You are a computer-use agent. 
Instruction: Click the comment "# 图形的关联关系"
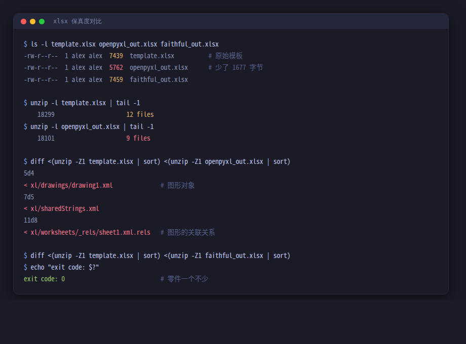(187, 232)
